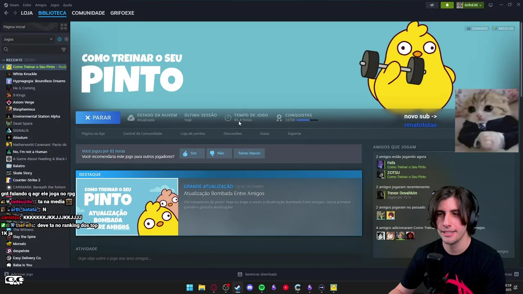This screenshot has width=523, height=294.
Task: Go to the LOJA tab
Action: [x=27, y=13]
